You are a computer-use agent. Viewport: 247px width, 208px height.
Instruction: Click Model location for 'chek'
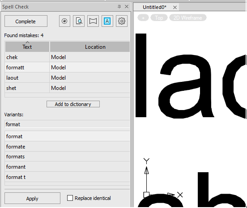pos(90,57)
